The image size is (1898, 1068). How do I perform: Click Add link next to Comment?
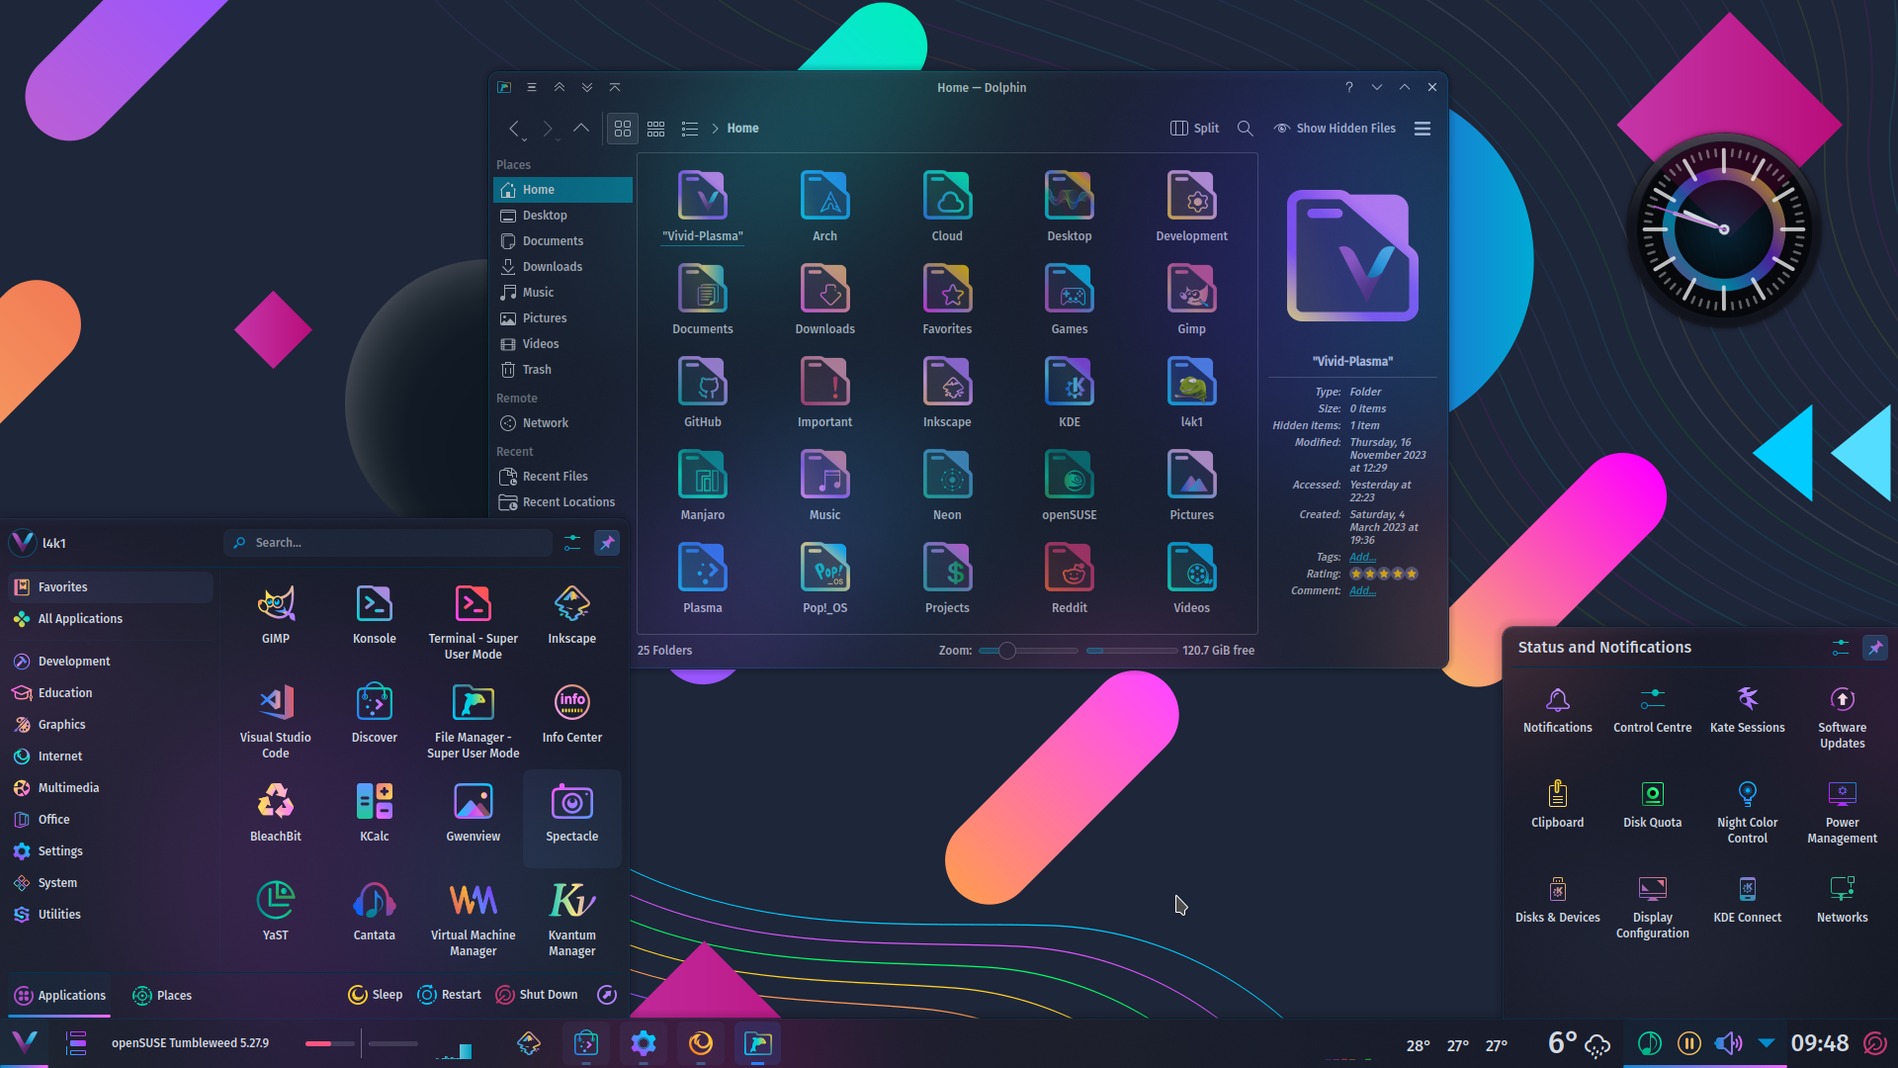(1362, 590)
